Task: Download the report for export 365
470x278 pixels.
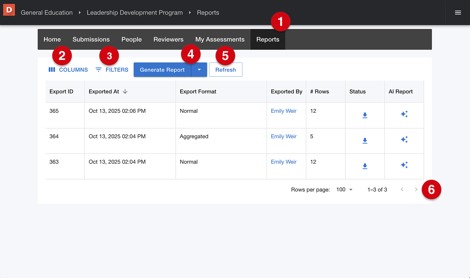Action: [365, 116]
